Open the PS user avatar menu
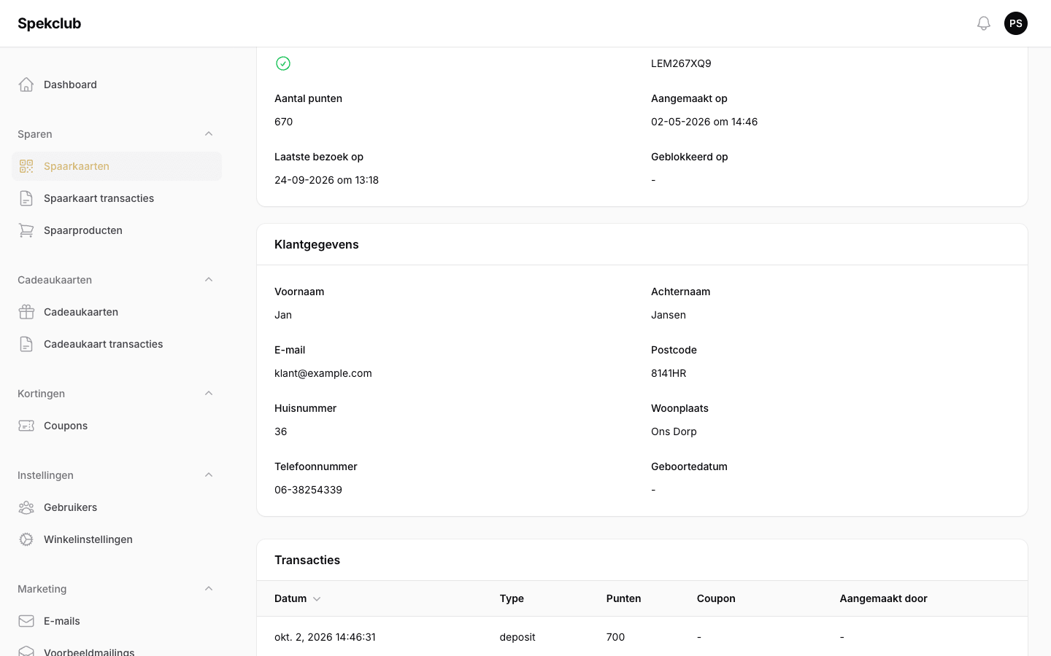Screen dimensions: 1051x656 tap(1016, 23)
